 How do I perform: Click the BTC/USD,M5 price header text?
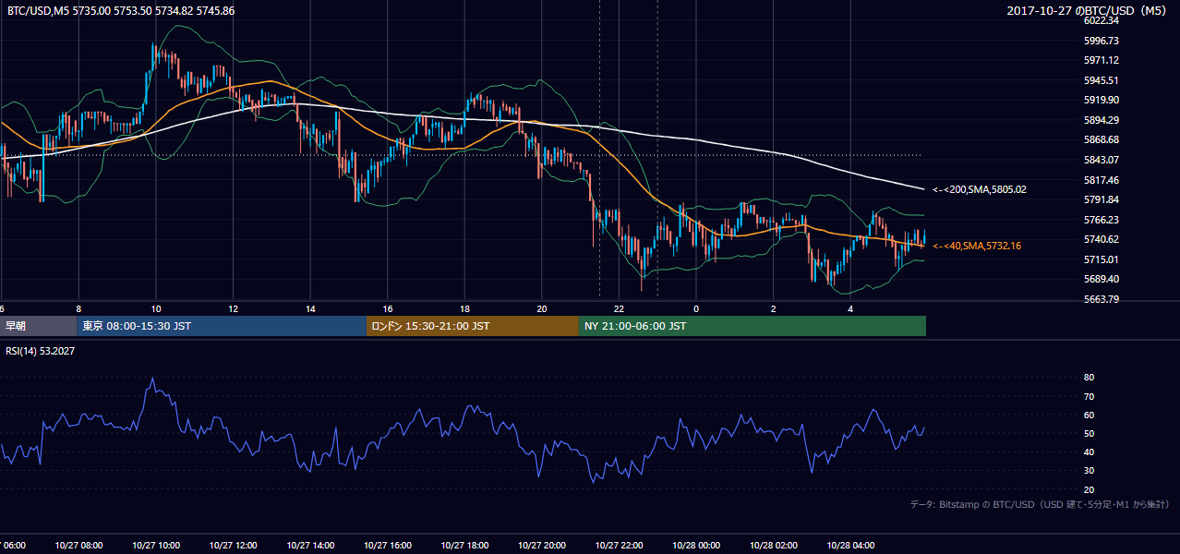point(121,10)
